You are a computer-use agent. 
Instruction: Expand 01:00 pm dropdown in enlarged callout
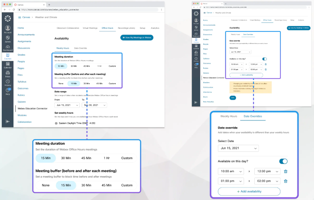pyautogui.click(x=231, y=181)
